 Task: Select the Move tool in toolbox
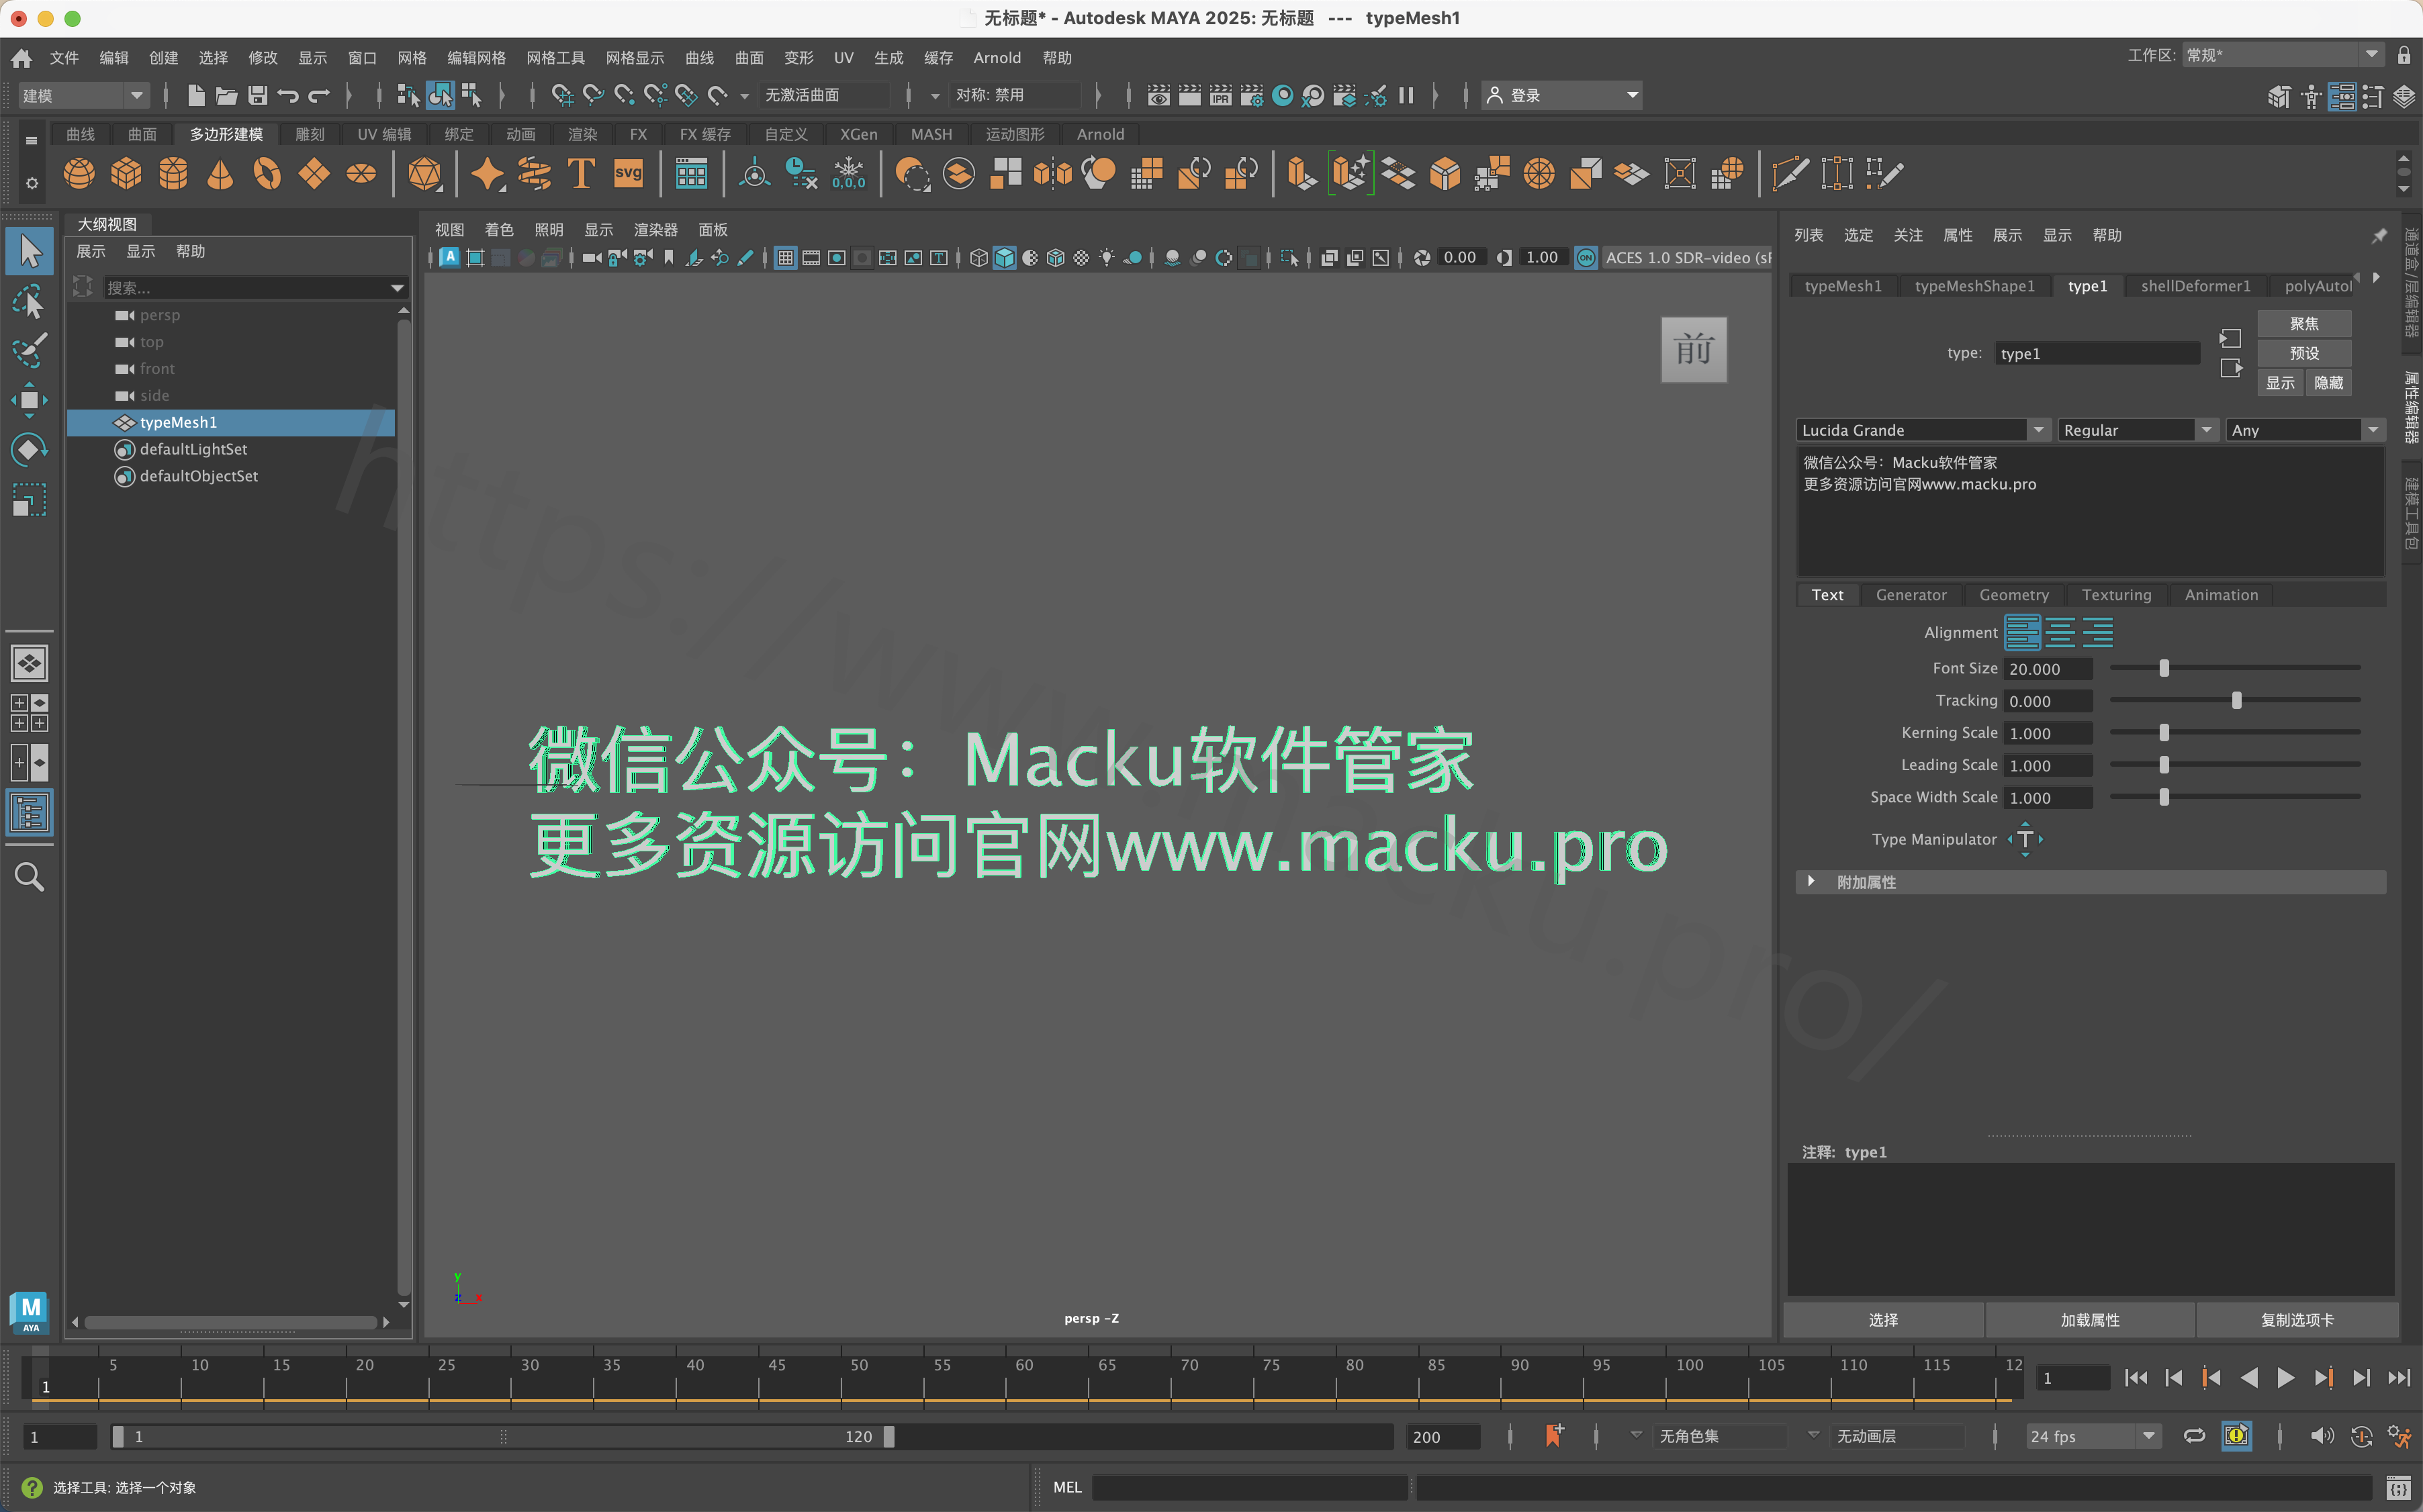29,400
